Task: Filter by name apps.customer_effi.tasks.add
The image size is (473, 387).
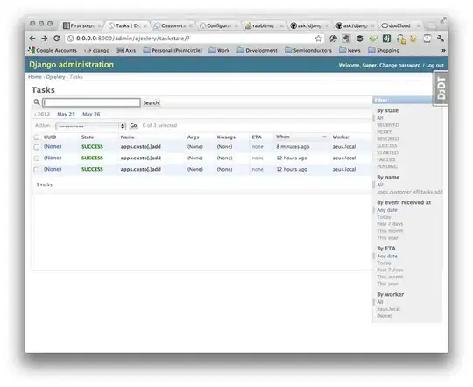Action: 410,192
